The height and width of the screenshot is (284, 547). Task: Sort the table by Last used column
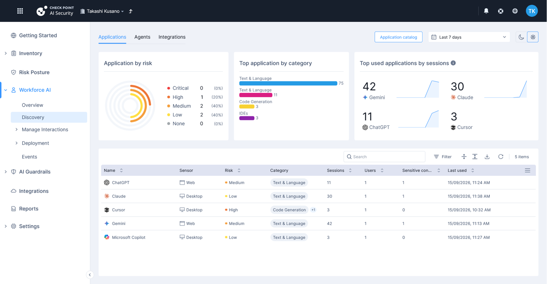(473, 171)
